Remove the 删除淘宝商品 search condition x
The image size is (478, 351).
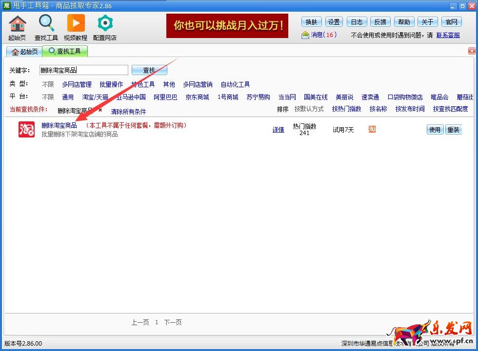pos(100,110)
